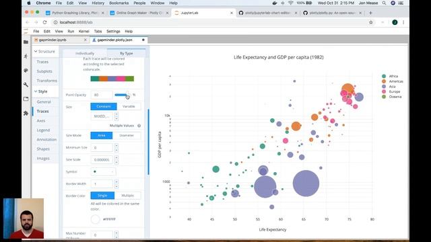Viewport: 431px width, 242px height.
Task: Click the browser forward arrow
Action: click(x=36, y=22)
